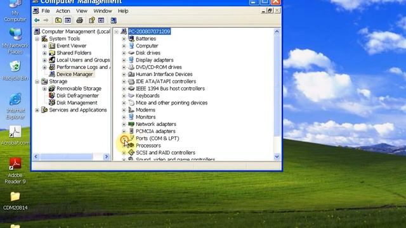Select Shared Folders in the tree

coord(74,53)
